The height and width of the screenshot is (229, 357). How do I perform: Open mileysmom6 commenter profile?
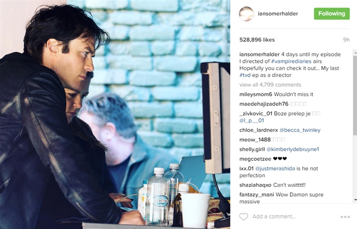(256, 94)
